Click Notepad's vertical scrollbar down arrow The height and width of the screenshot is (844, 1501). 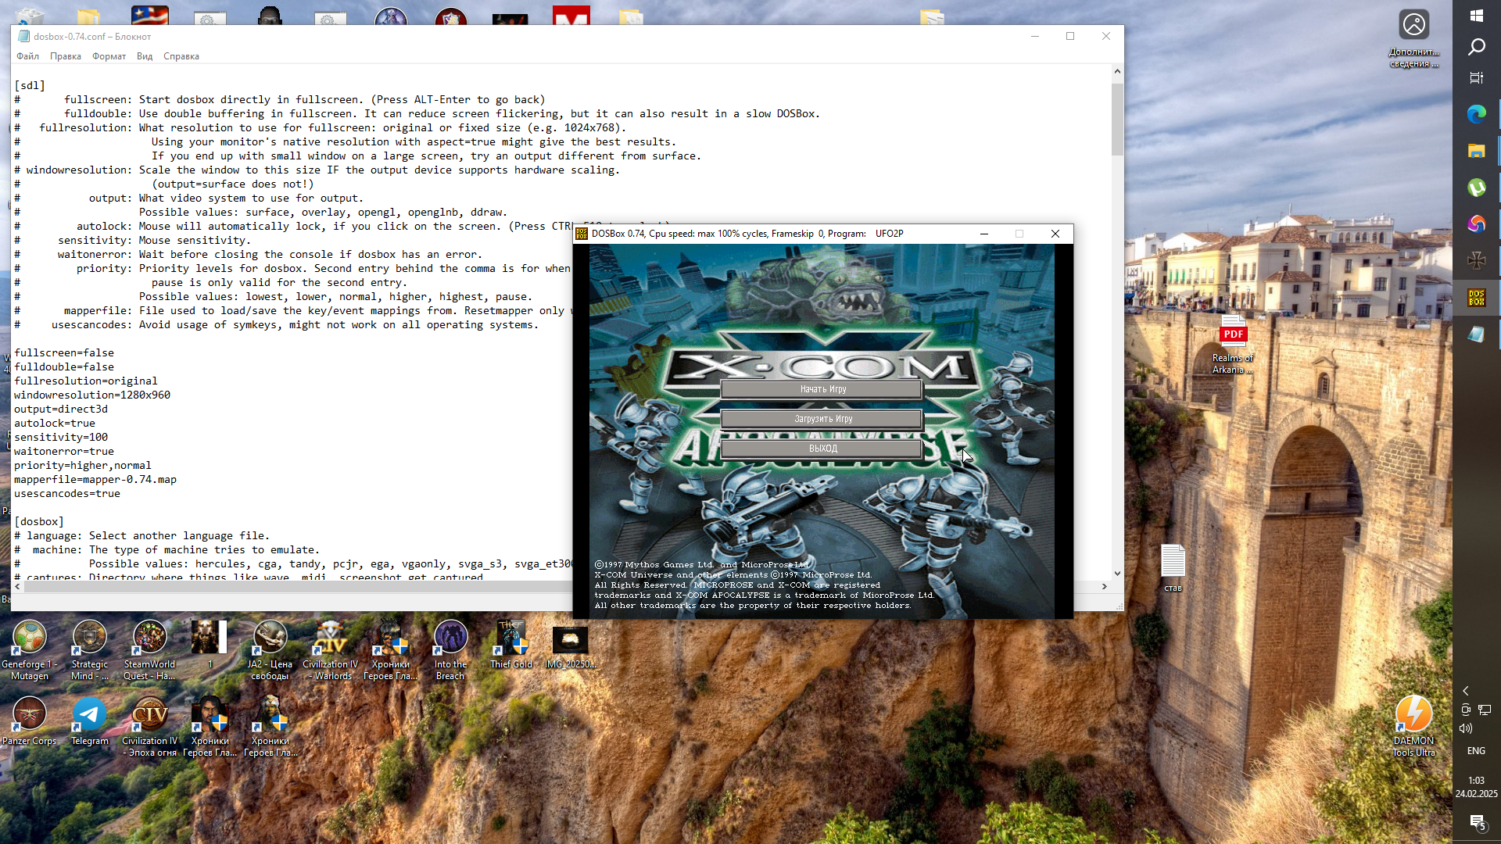pos(1117,573)
